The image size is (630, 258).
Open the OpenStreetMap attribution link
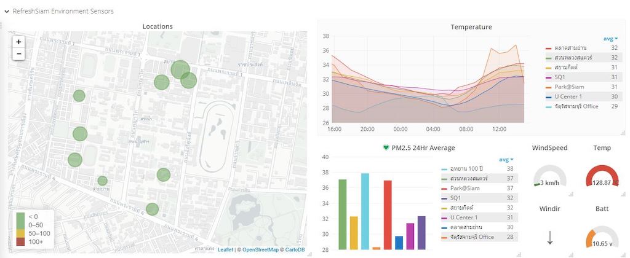(x=260, y=250)
